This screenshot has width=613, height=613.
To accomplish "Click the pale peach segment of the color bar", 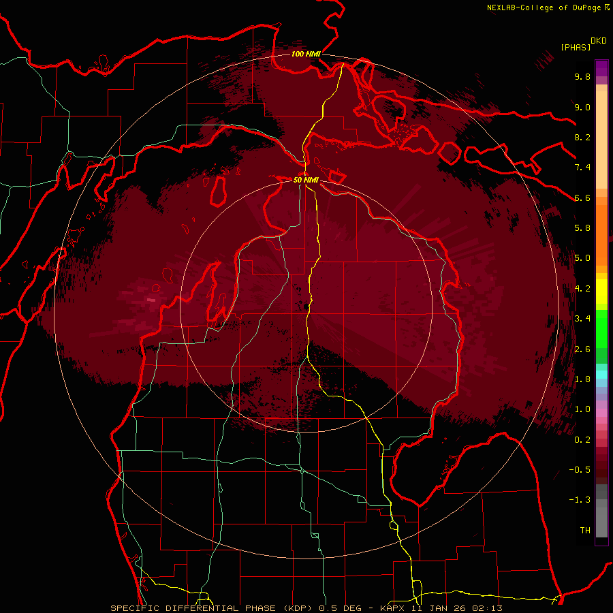I will [x=601, y=140].
